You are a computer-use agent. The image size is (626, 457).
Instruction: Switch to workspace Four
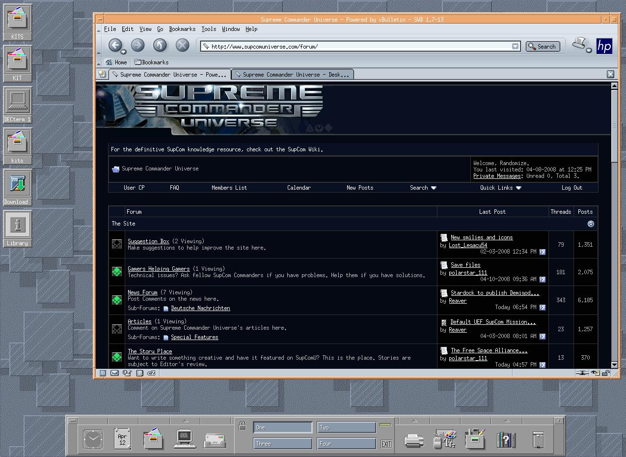346,444
